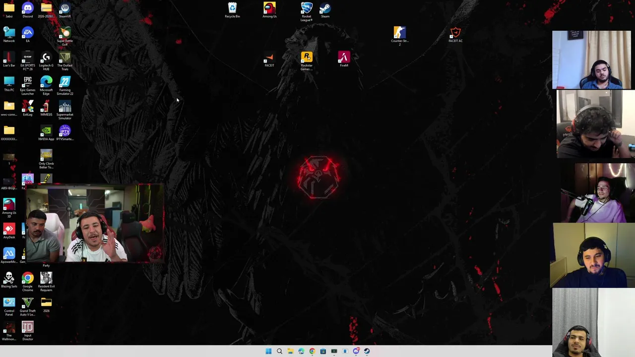This screenshot has height=357, width=635.
Task: Select the streamer webcam overlay
Action: tap(94, 224)
